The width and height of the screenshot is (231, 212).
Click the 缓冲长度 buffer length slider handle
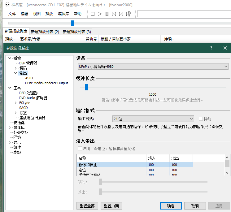click(x=87, y=87)
